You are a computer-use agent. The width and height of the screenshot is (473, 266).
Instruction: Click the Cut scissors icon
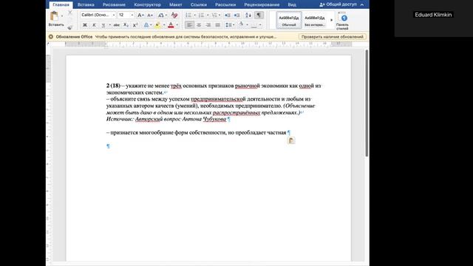[70, 13]
